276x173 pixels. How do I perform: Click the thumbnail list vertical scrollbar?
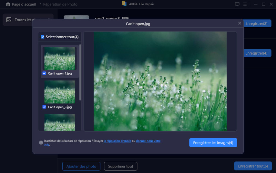pyautogui.click(x=80, y=72)
